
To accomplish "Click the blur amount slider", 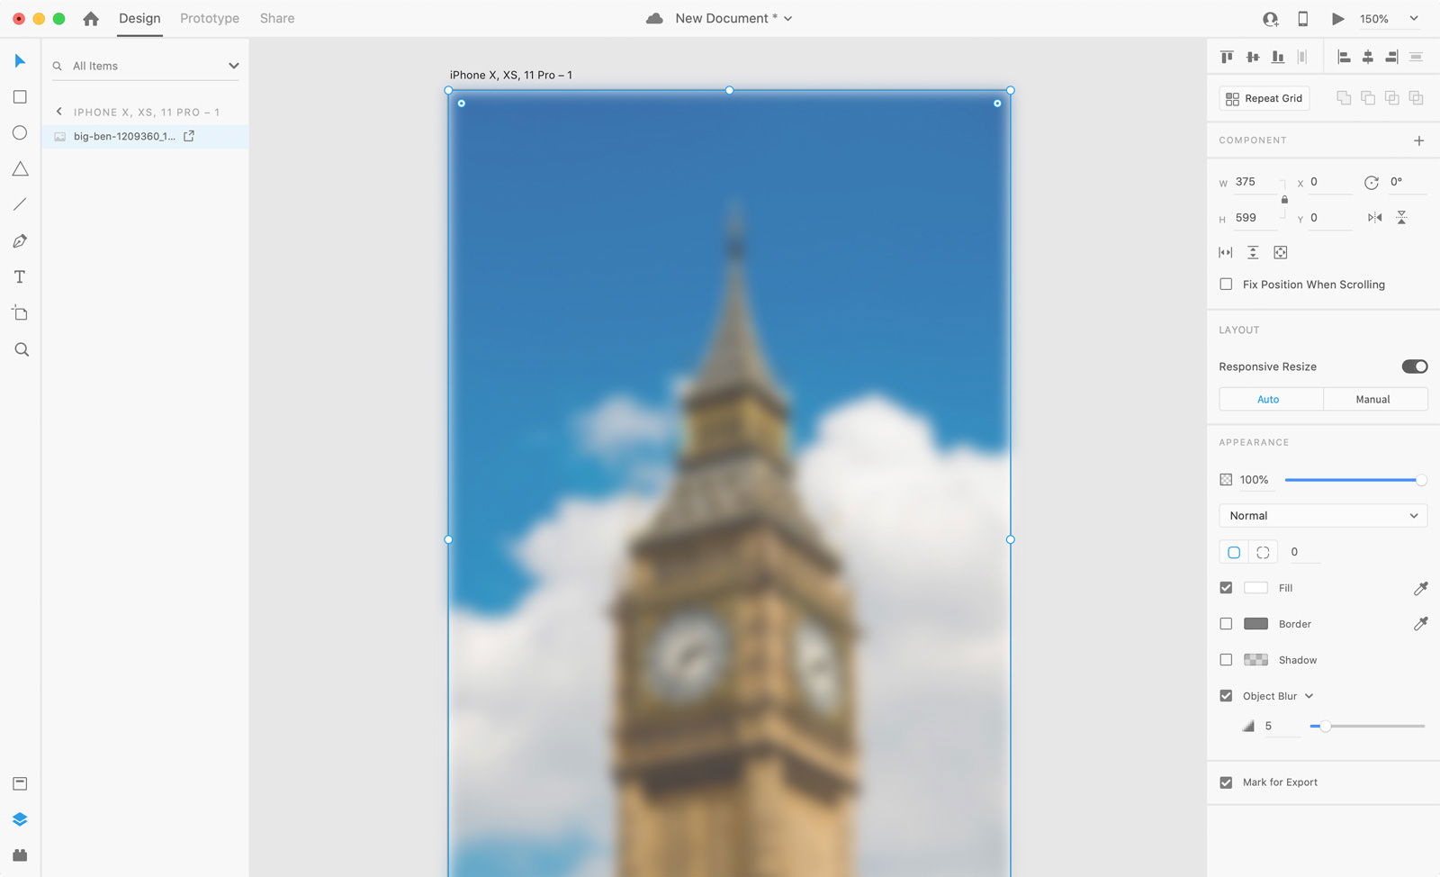I will tap(1367, 727).
